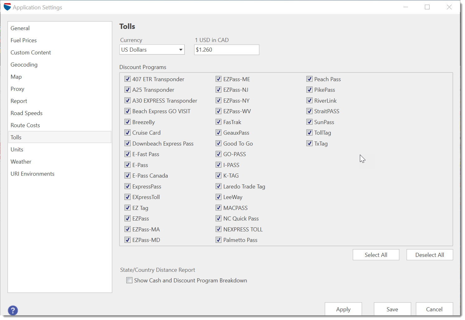Select Custom Content in sidebar
The image size is (465, 320).
[60, 53]
